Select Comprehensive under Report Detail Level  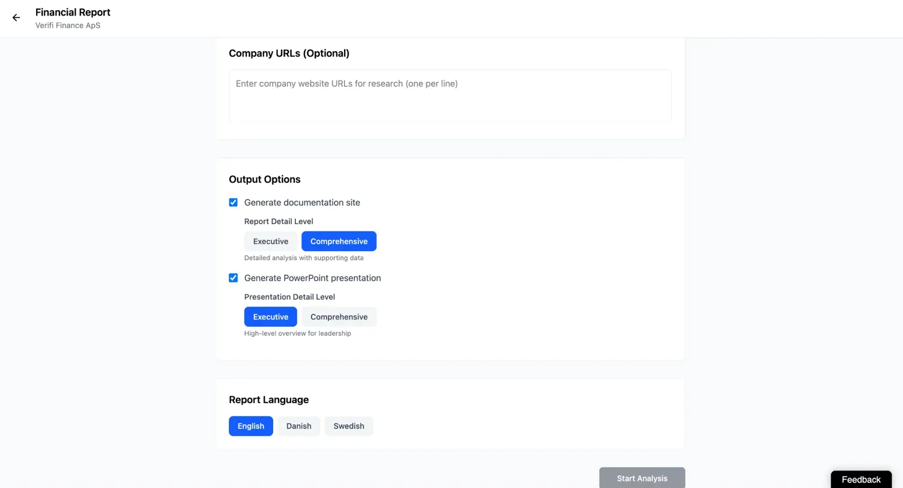339,242
